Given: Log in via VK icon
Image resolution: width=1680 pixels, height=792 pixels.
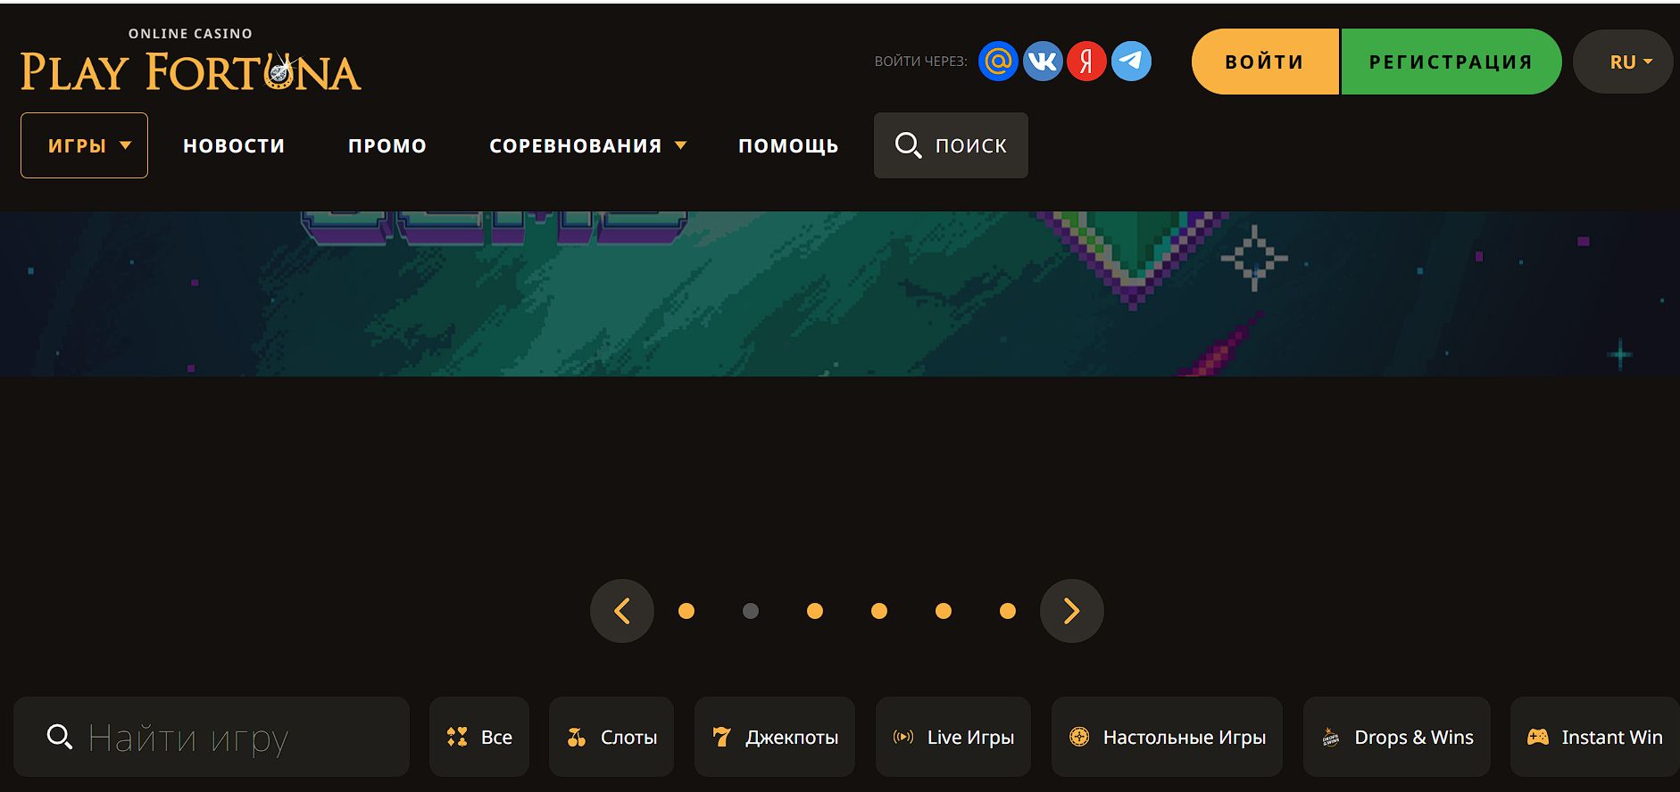Looking at the screenshot, I should (1042, 62).
